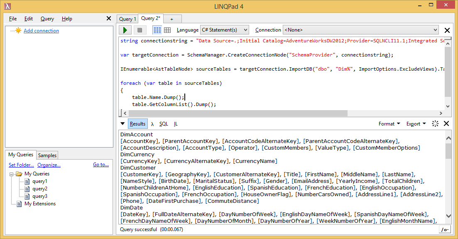The width and height of the screenshot is (458, 239).
Task: Click the Add connection link
Action: pyautogui.click(x=41, y=31)
